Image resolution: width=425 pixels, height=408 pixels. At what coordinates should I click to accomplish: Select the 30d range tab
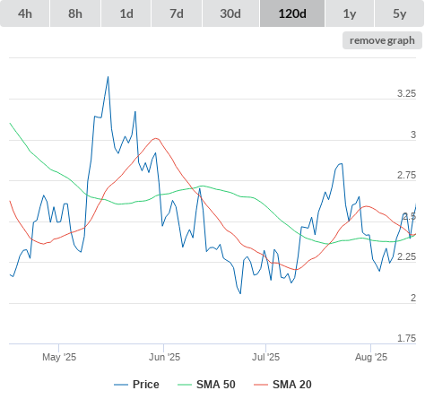point(230,13)
